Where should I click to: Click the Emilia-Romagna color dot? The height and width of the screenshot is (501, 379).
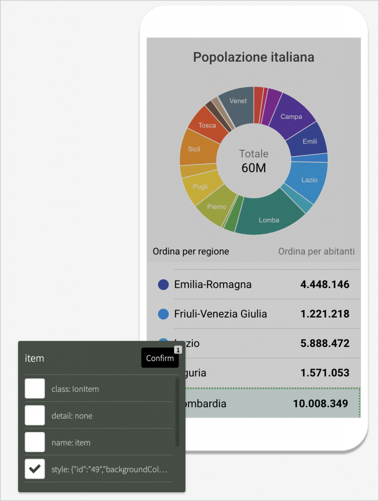click(x=163, y=284)
